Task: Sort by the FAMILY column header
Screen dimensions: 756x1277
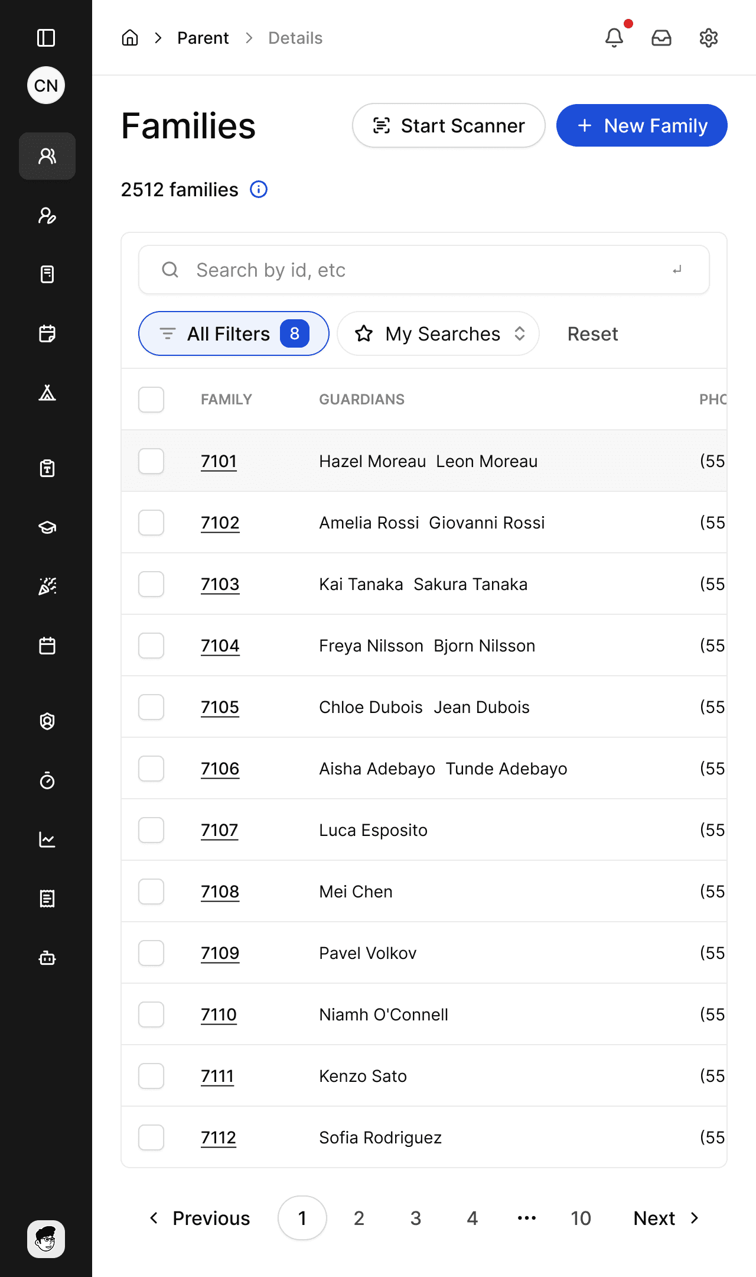Action: click(x=226, y=400)
